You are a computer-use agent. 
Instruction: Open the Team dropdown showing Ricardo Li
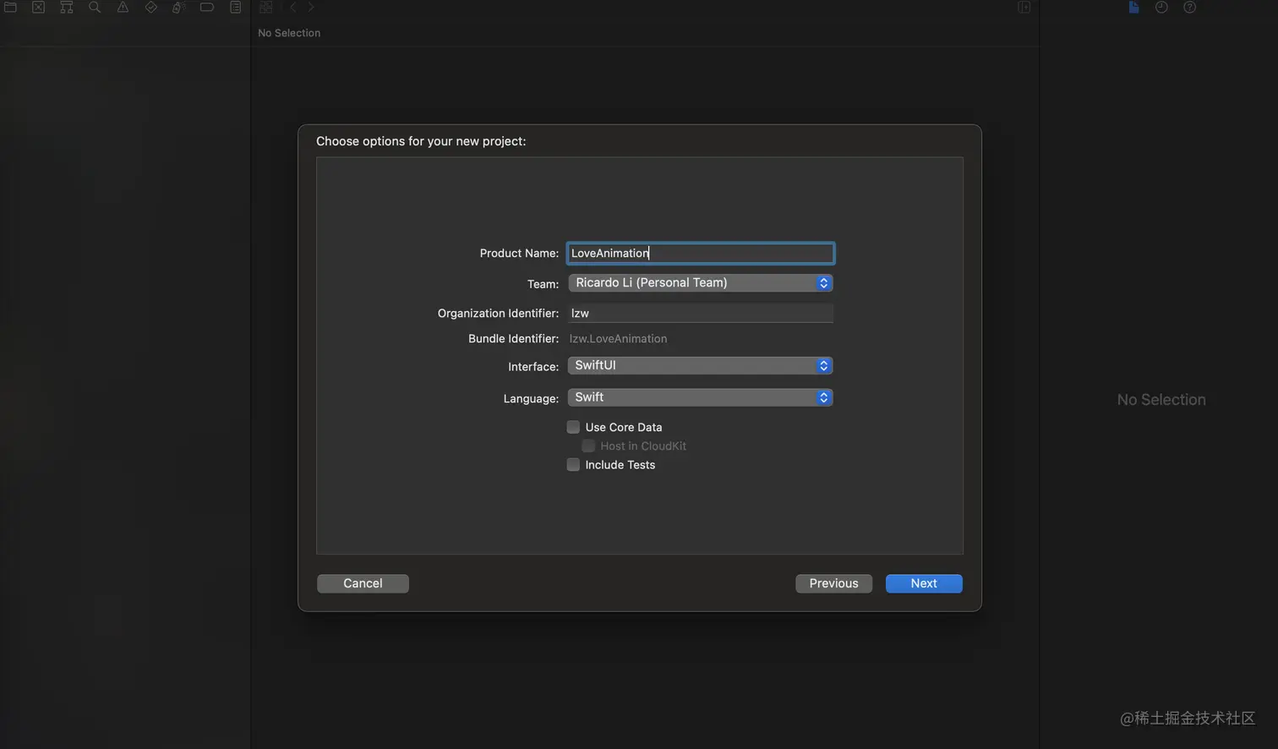[x=701, y=283]
